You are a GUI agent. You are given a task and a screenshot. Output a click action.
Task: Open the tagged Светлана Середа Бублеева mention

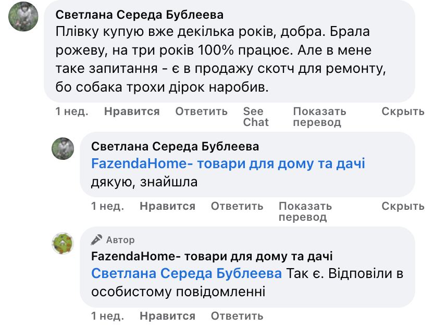coord(187,274)
